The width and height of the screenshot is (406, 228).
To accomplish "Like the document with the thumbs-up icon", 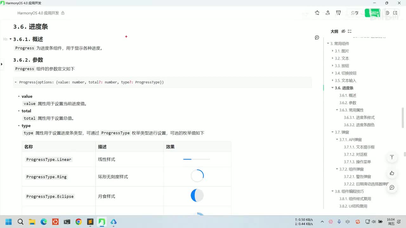I will coord(392,173).
